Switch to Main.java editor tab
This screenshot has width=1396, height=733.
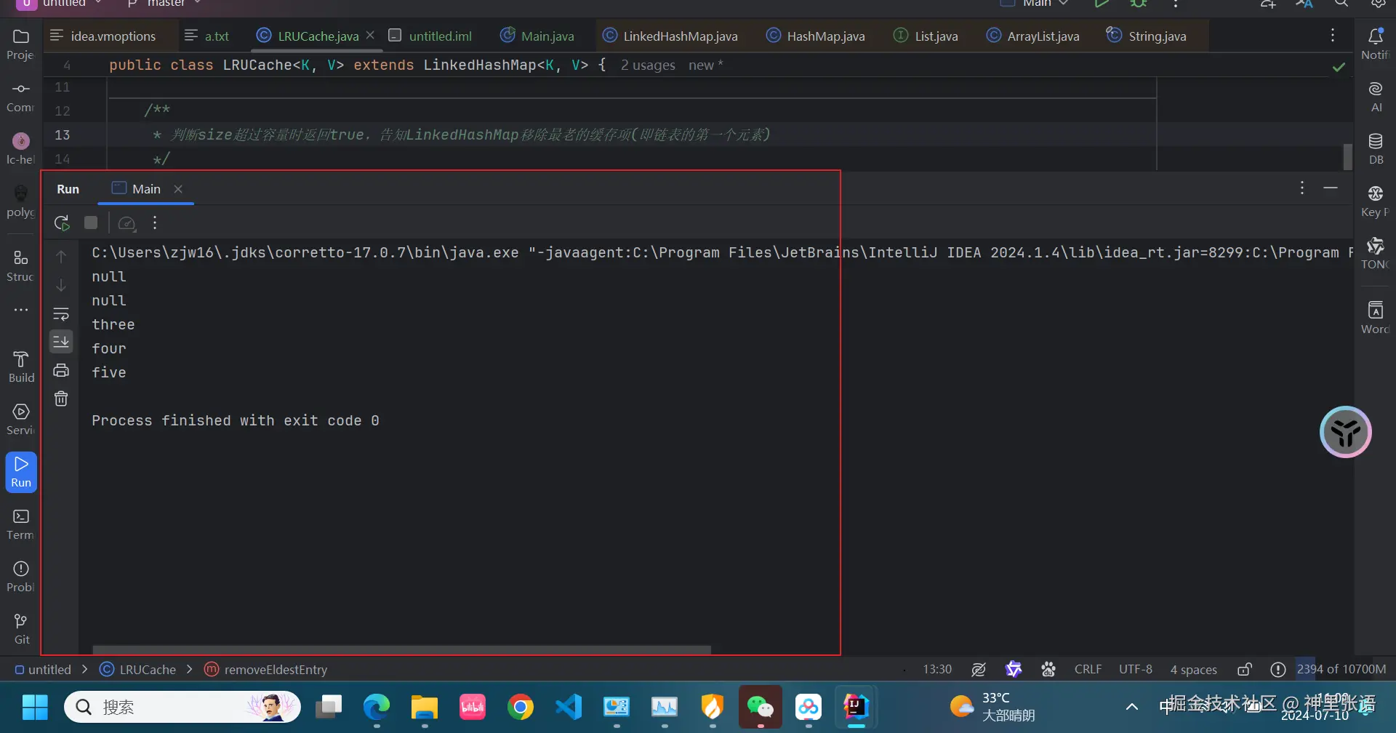tap(537, 36)
